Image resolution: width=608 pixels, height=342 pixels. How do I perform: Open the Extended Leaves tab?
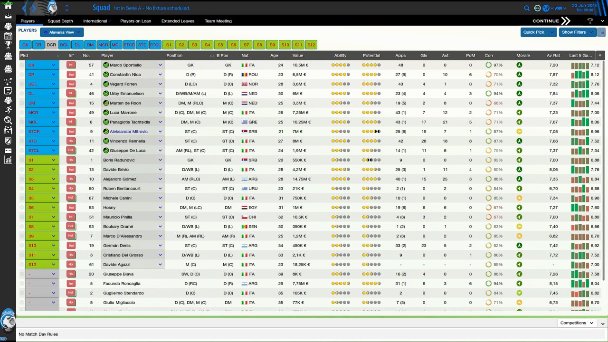coord(178,21)
